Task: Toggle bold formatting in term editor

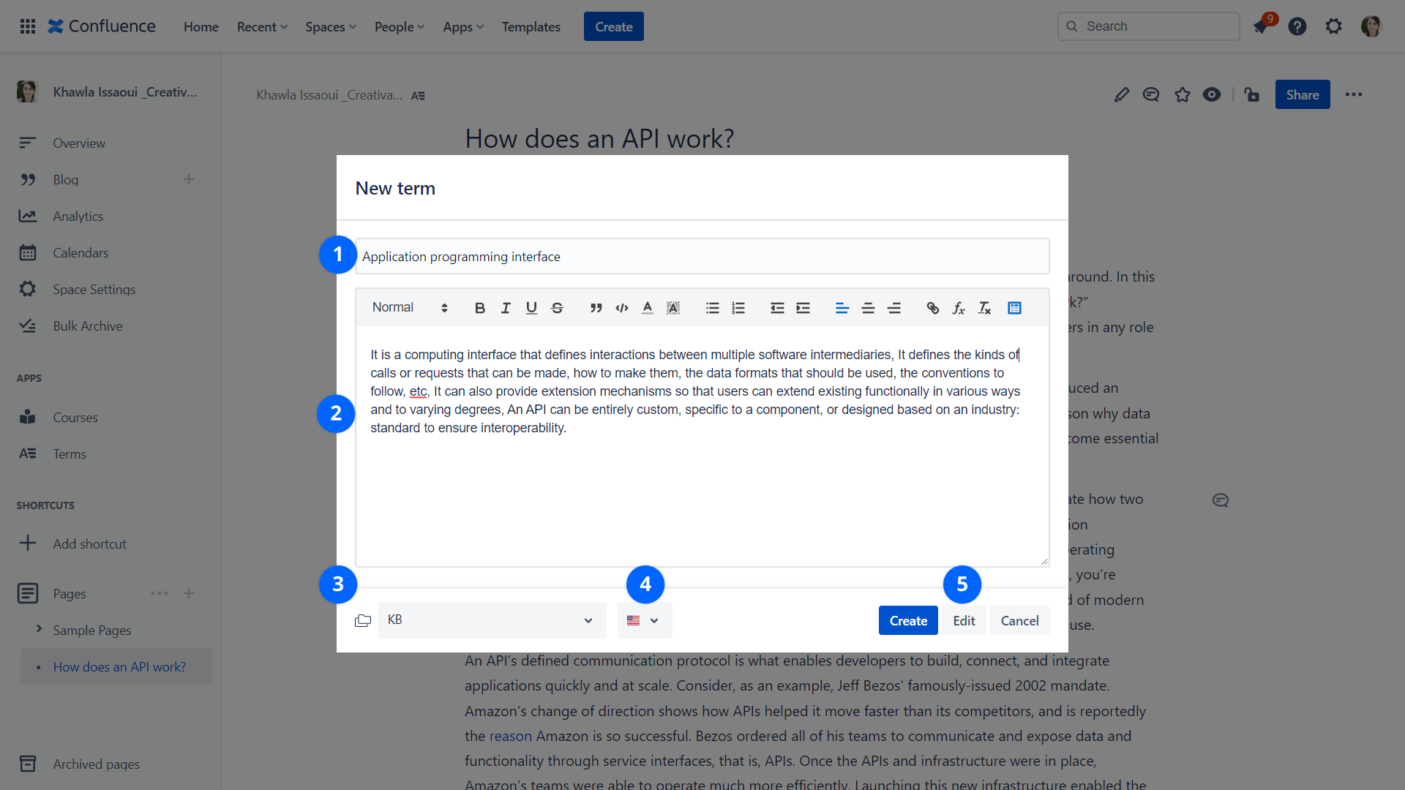Action: click(x=480, y=308)
